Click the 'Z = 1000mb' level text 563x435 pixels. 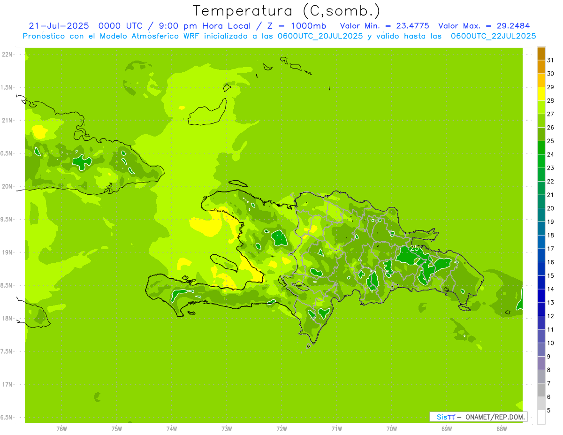click(295, 25)
